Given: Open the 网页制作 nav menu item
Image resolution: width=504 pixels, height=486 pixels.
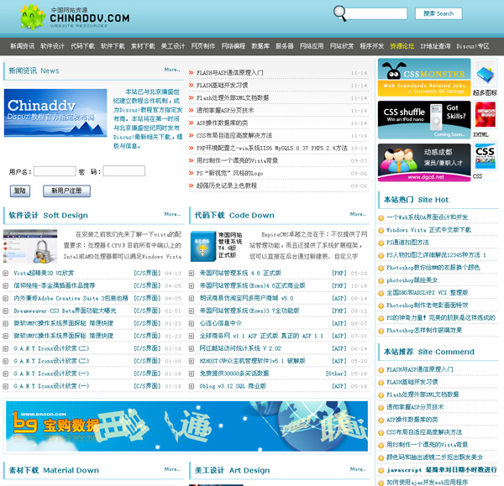Looking at the screenshot, I should coord(203,46).
